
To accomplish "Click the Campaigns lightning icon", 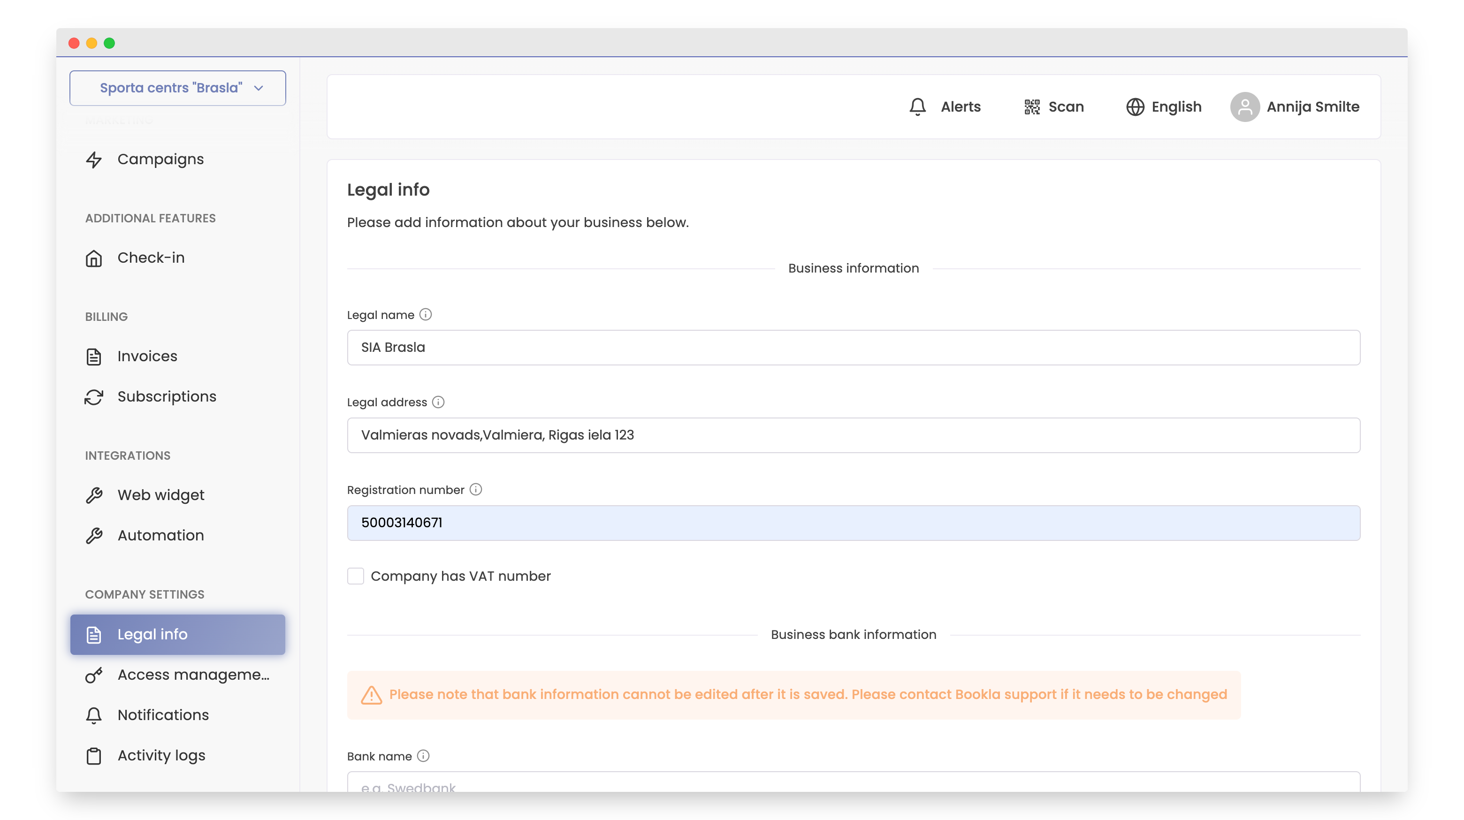I will [x=94, y=159].
